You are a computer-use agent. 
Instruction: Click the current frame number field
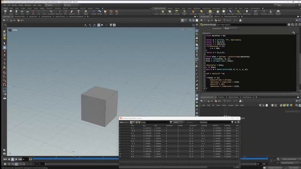pos(25,160)
